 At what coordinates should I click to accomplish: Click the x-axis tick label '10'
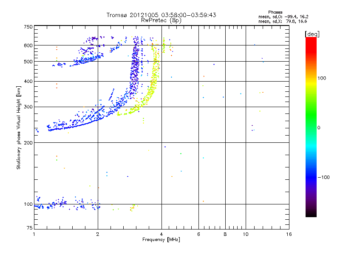246,234
